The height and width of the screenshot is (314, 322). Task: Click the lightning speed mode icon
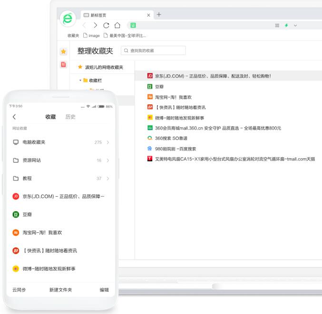click(x=286, y=26)
